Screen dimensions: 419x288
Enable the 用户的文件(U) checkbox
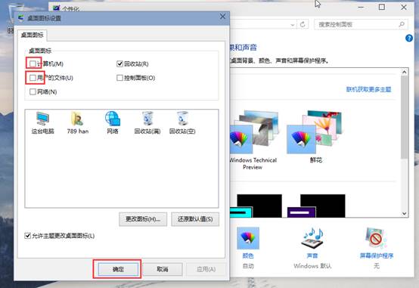click(x=33, y=78)
